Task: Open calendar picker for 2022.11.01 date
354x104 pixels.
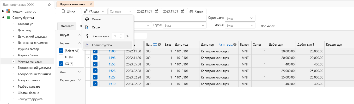Action: [157, 11]
